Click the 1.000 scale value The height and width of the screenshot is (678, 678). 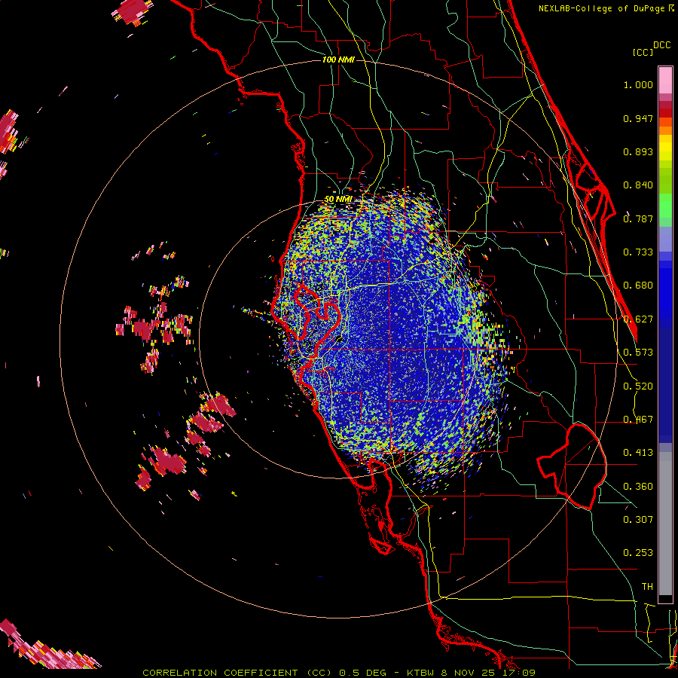click(x=638, y=84)
